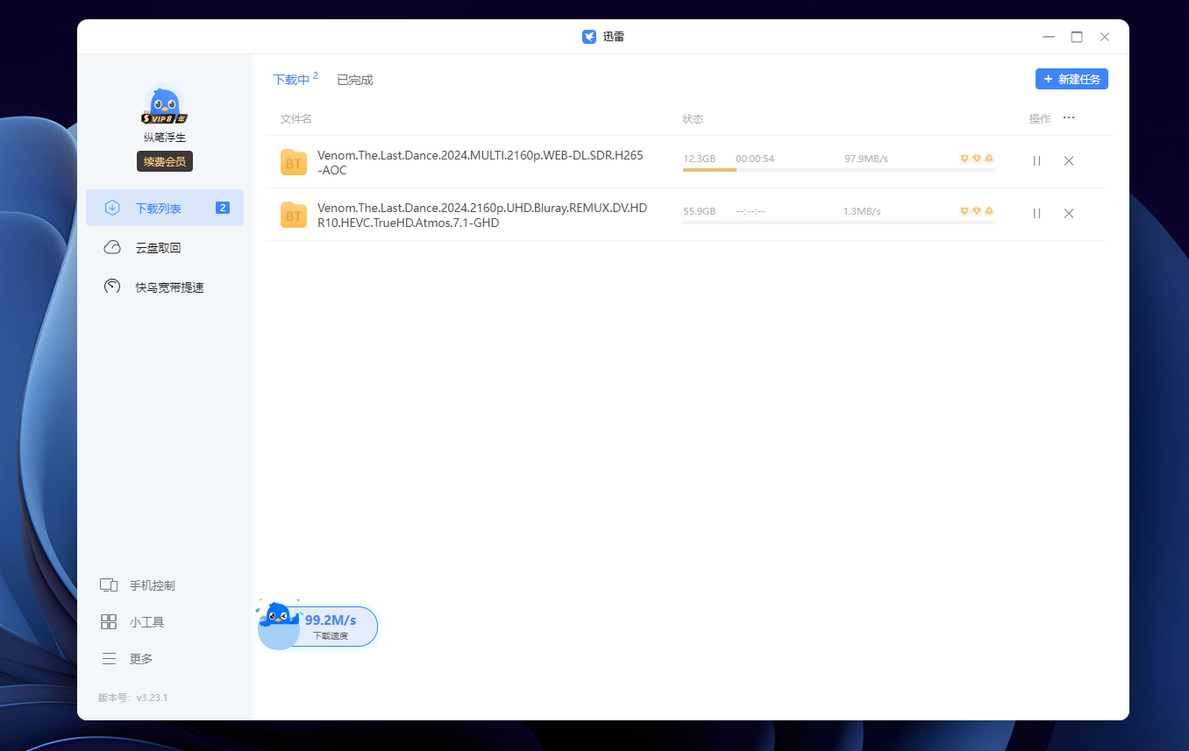Click the 55.9GB size value
This screenshot has height=751, width=1189.
[x=700, y=211]
